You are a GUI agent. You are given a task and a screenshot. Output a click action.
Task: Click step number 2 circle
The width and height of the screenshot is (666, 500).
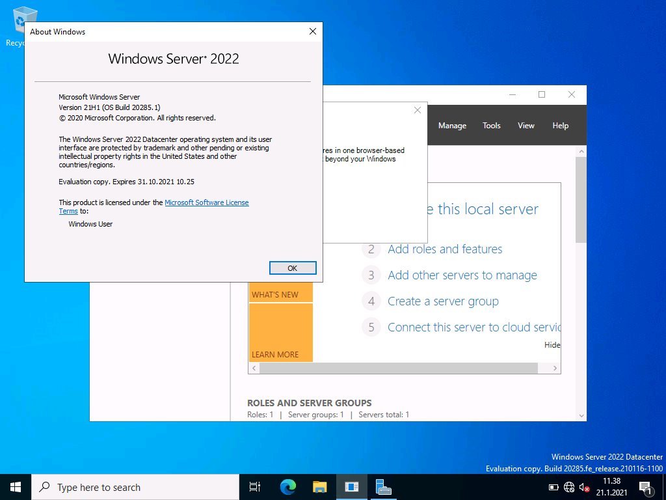tap(371, 249)
